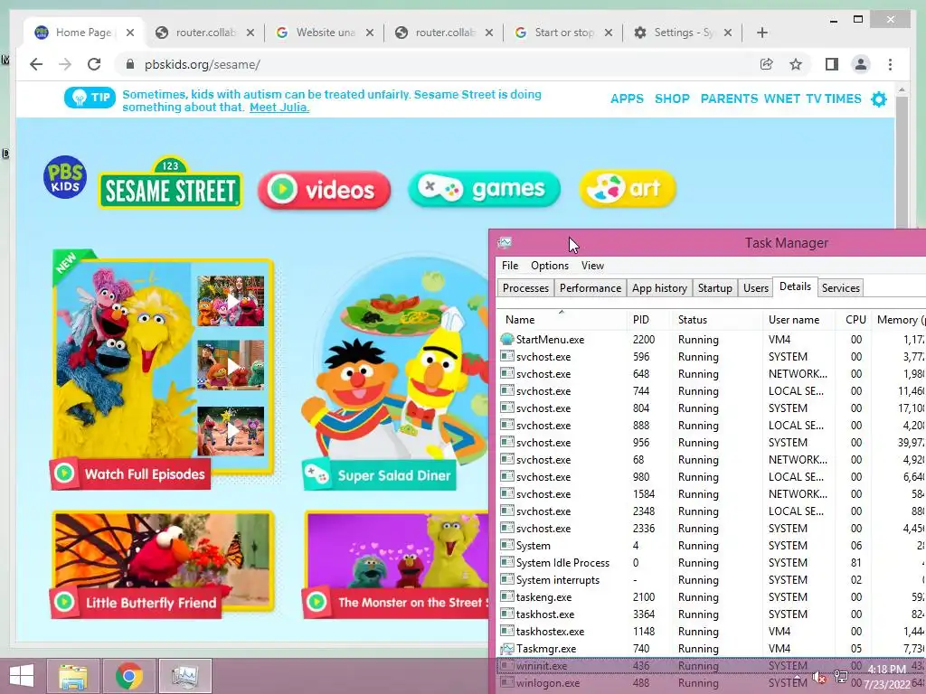
Task: Select the taskeng.exe process row
Action: [712, 596]
